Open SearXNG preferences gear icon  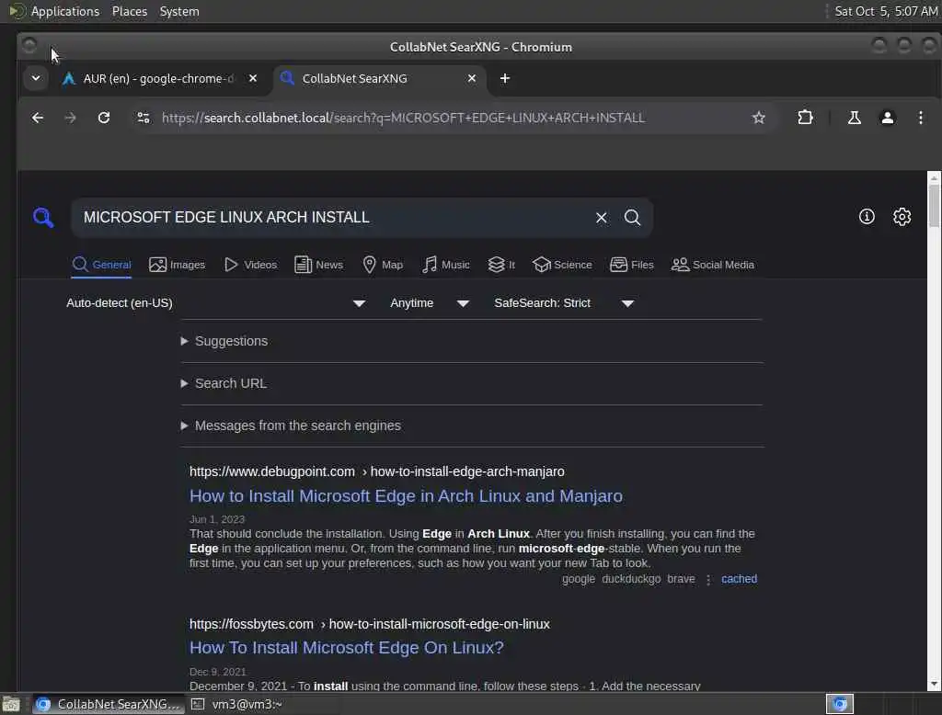[x=902, y=217]
